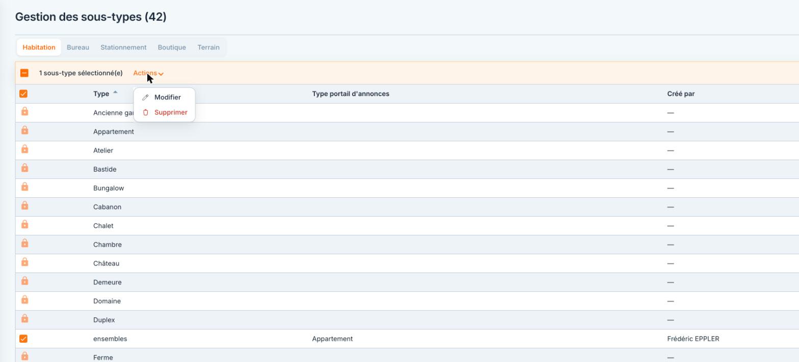The height and width of the screenshot is (362, 799).
Task: Click the trash icon next to Supprimer
Action: (145, 112)
